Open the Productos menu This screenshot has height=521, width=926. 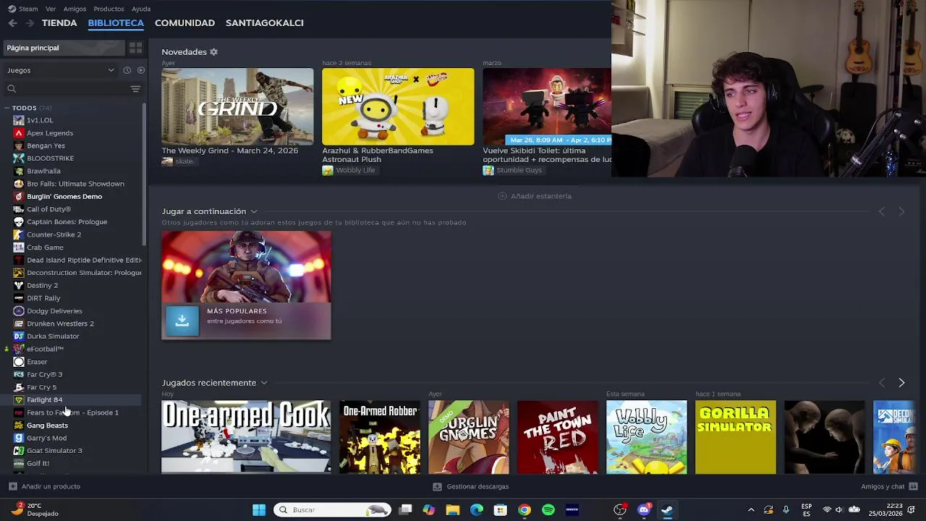(x=109, y=9)
